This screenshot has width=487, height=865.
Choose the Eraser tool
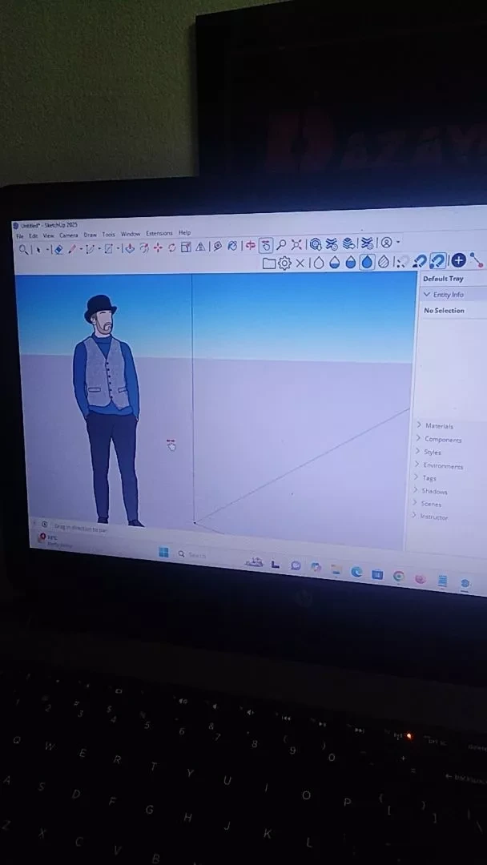58,249
